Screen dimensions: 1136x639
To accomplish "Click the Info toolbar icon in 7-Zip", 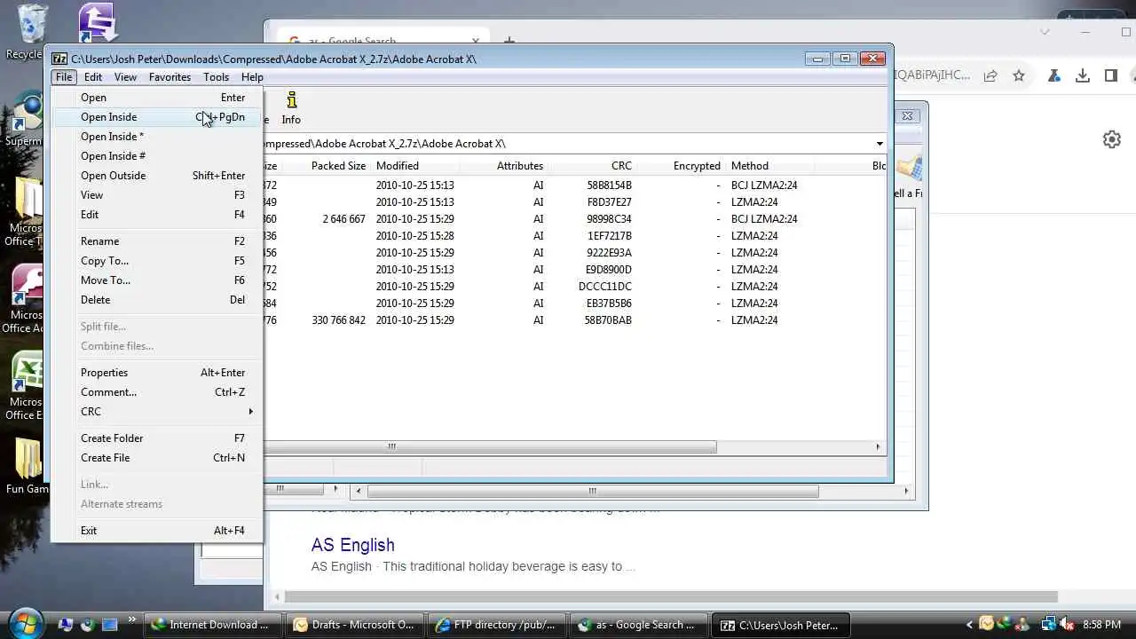I will (291, 108).
